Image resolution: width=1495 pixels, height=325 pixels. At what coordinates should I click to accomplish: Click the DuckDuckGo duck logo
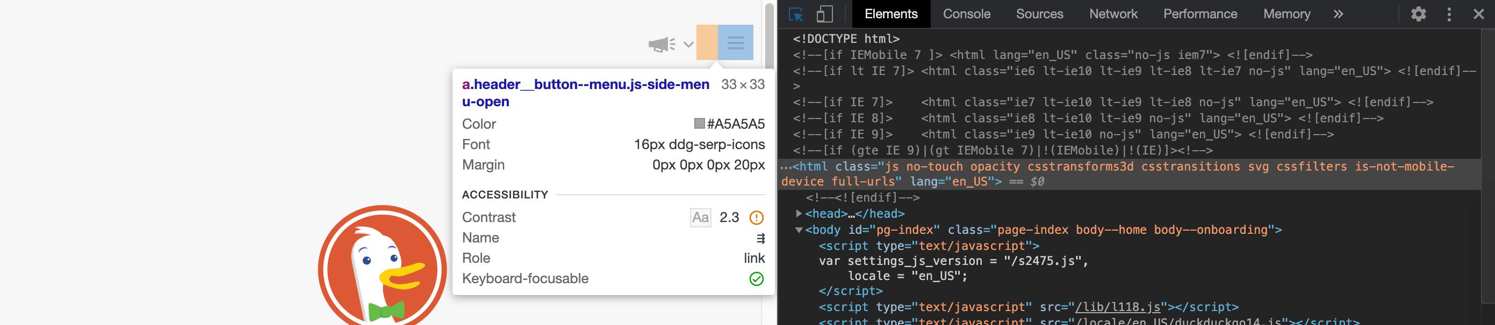click(383, 266)
